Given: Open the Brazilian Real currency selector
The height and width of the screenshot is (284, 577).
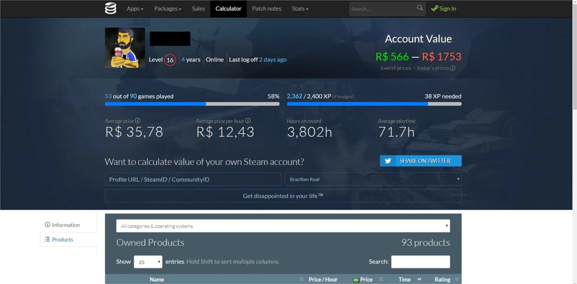Looking at the screenshot, I should click(x=373, y=179).
